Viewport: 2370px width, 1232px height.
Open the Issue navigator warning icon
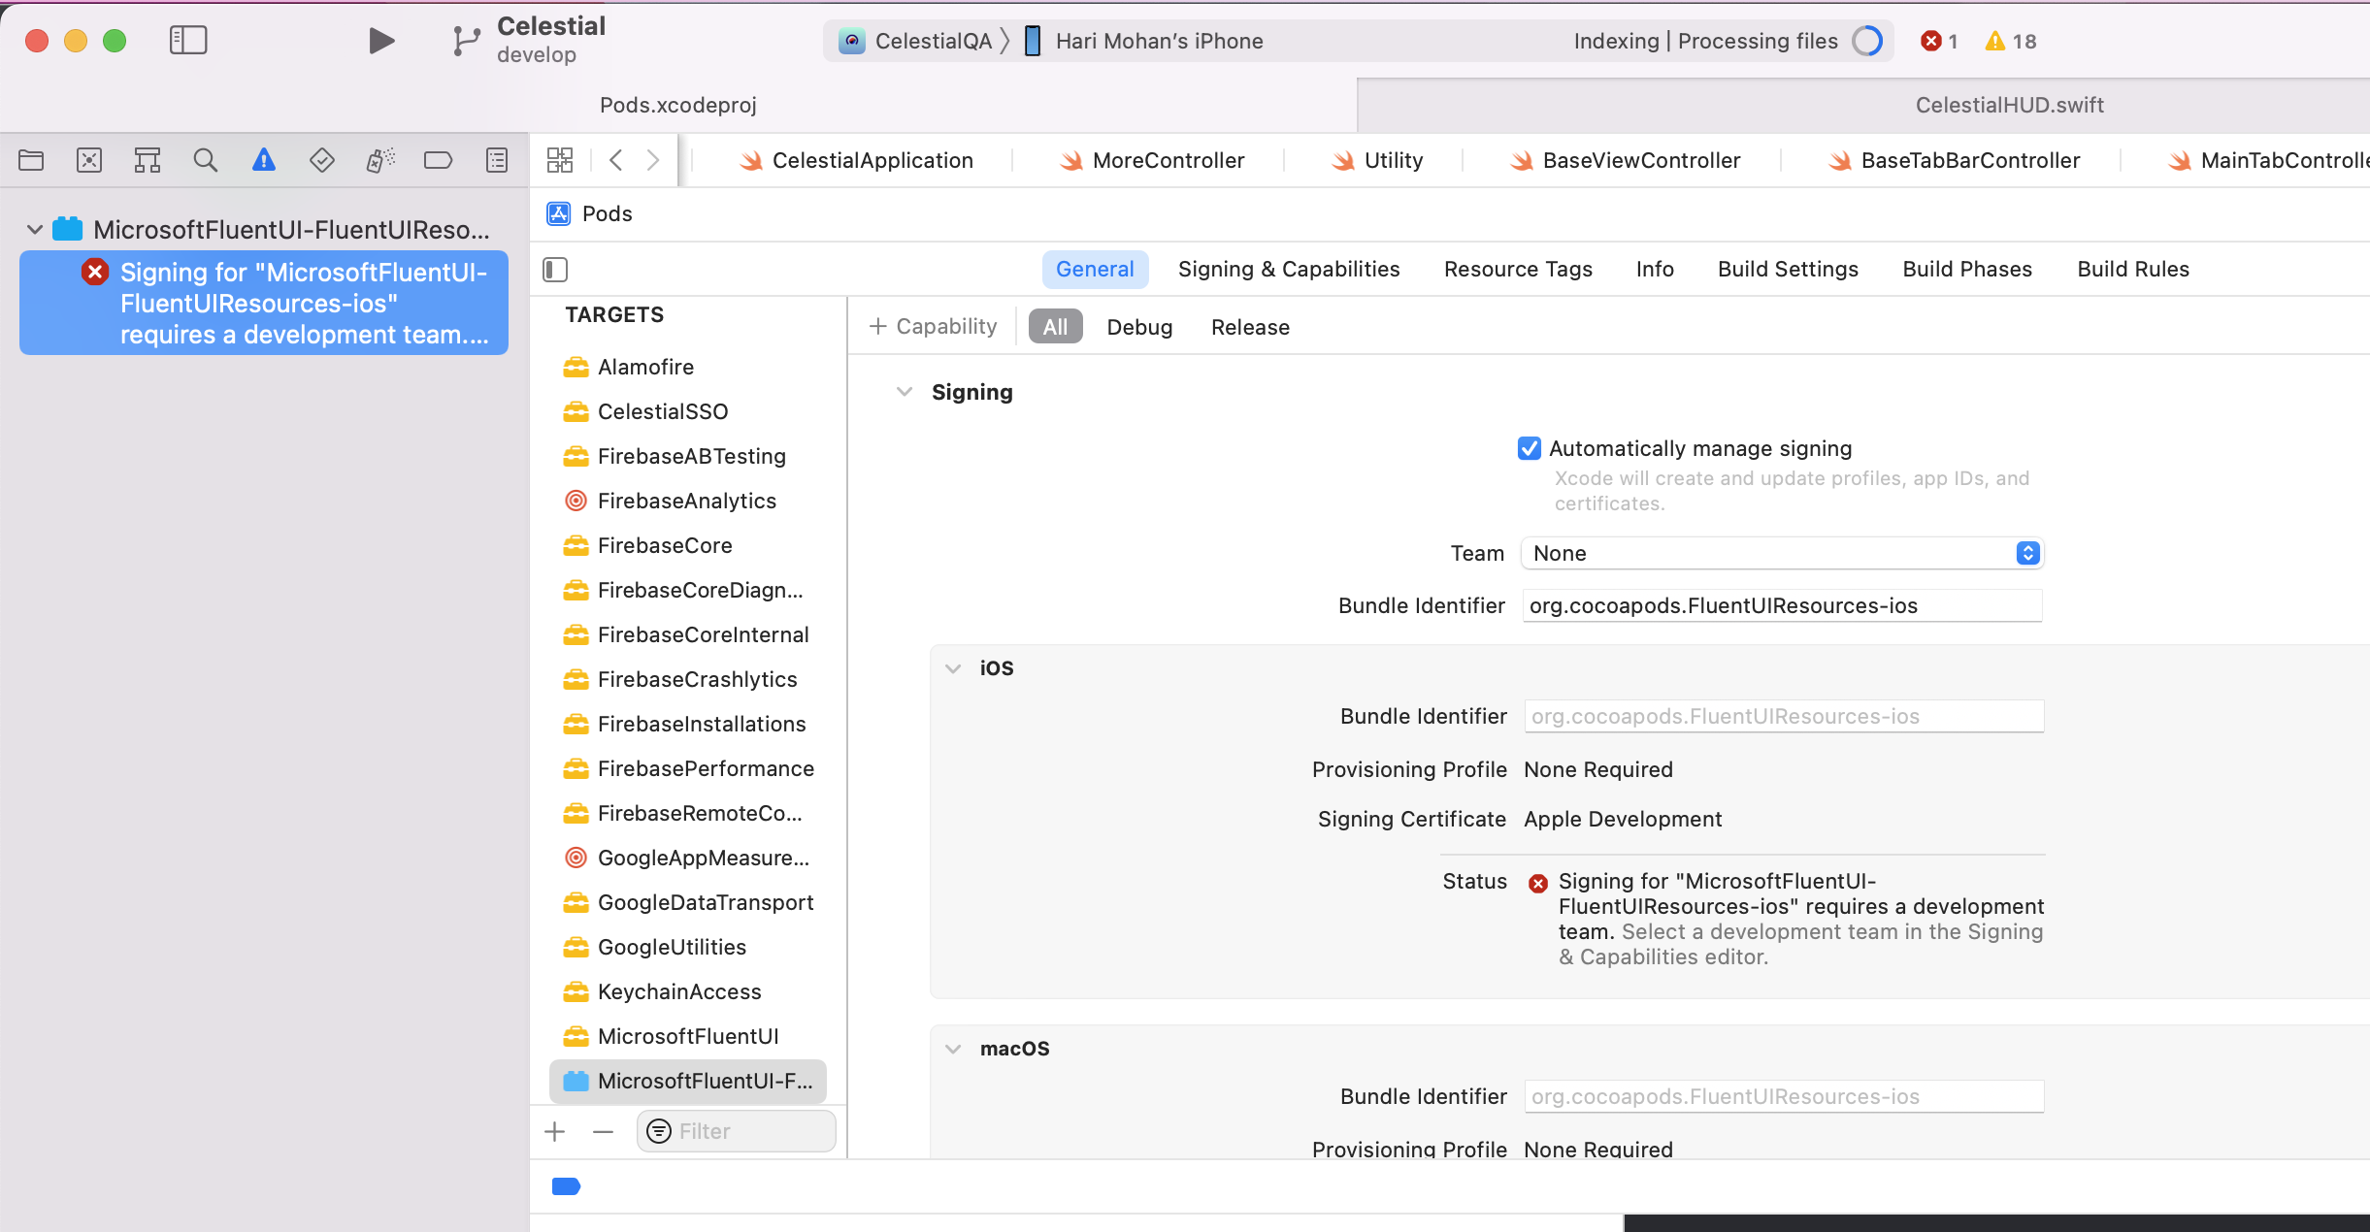(x=264, y=160)
